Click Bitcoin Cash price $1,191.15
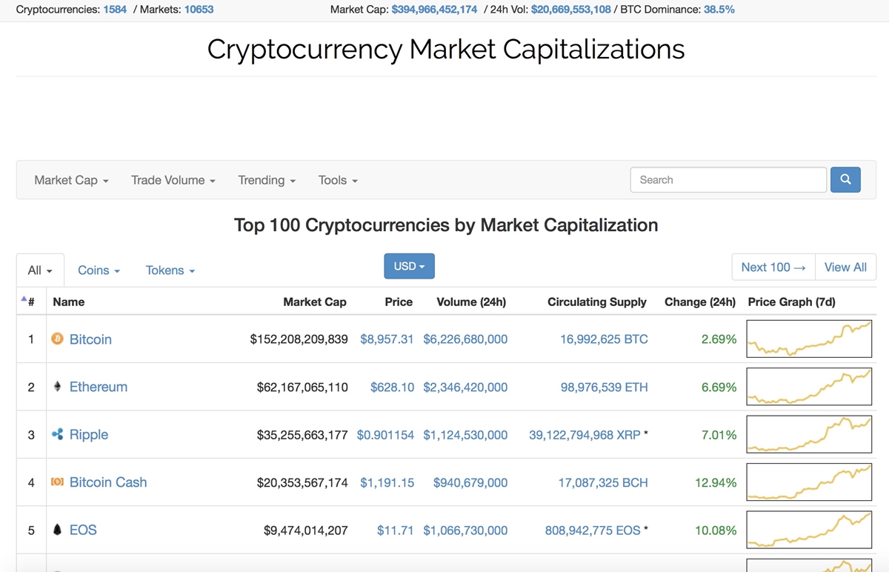This screenshot has width=889, height=572. [387, 482]
